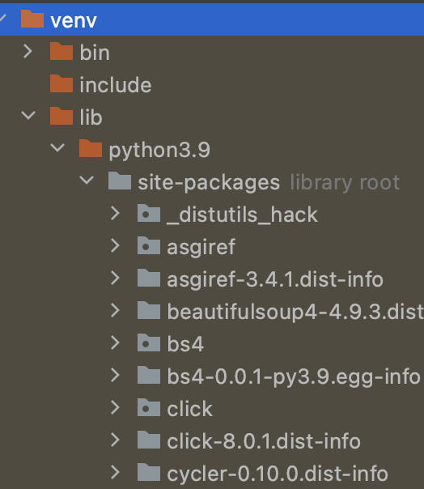Click the asgiref-3.4.1.dist-info folder icon
Image resolution: width=424 pixels, height=489 pixels.
pos(149,279)
